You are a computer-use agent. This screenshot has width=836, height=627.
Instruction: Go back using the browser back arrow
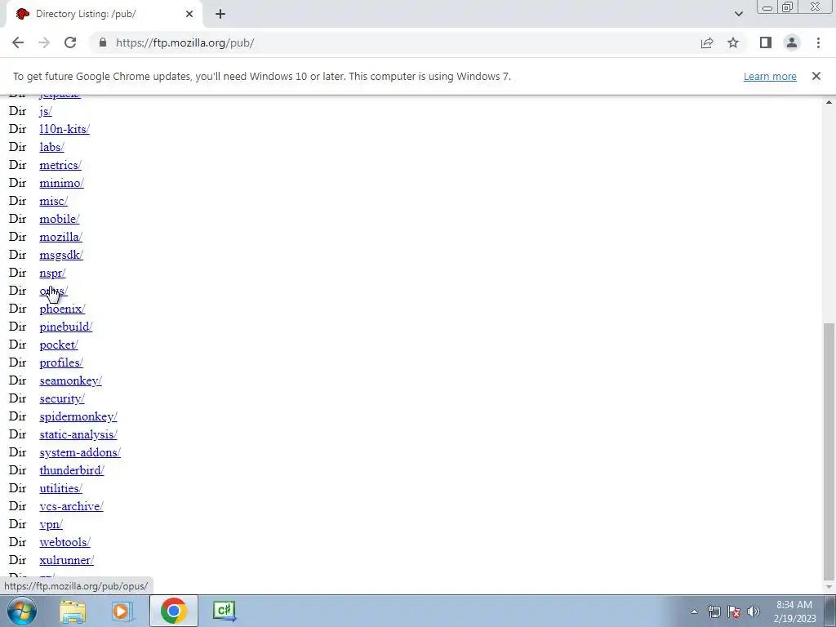pyautogui.click(x=18, y=42)
